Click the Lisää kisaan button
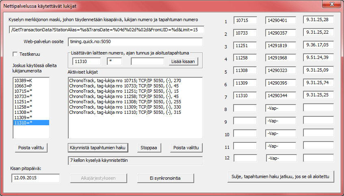Image resolution: width=344 pixels, height=196 pixels. [183, 61]
